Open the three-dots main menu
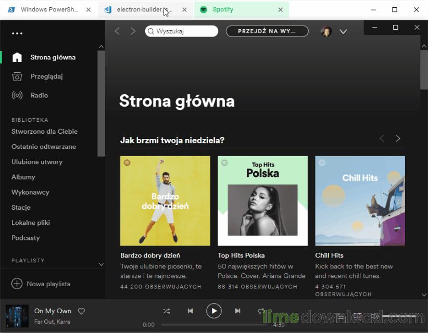428x333 pixels. tap(17, 33)
